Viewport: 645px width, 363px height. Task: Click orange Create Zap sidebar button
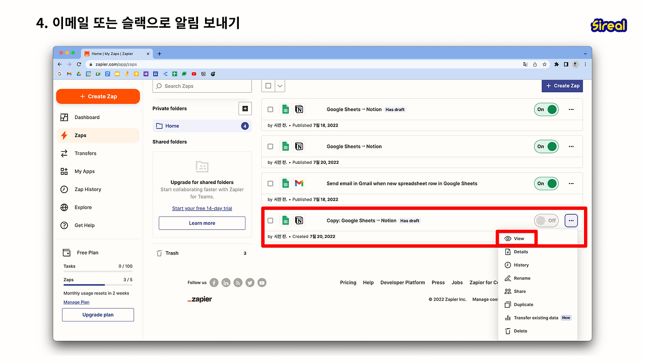click(98, 96)
